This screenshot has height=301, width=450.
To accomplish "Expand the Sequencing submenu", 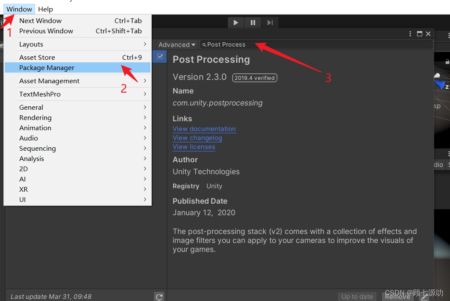I will click(77, 149).
